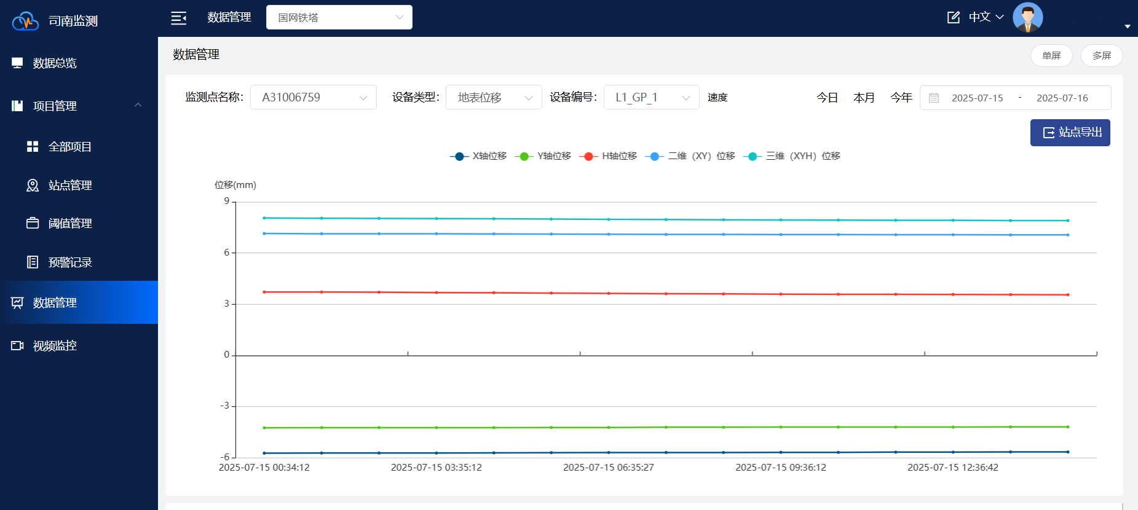Click the 站点导出 export button

point(1070,133)
